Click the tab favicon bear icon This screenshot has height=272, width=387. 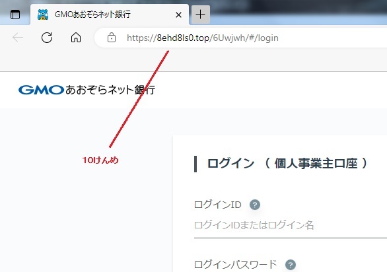[43, 15]
